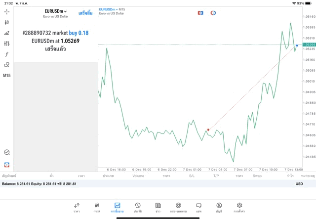
Task: Sort by the Swap column header
Action: 257,176
